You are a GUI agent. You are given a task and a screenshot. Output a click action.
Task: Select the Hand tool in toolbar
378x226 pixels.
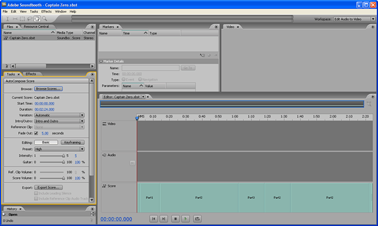(37, 19)
